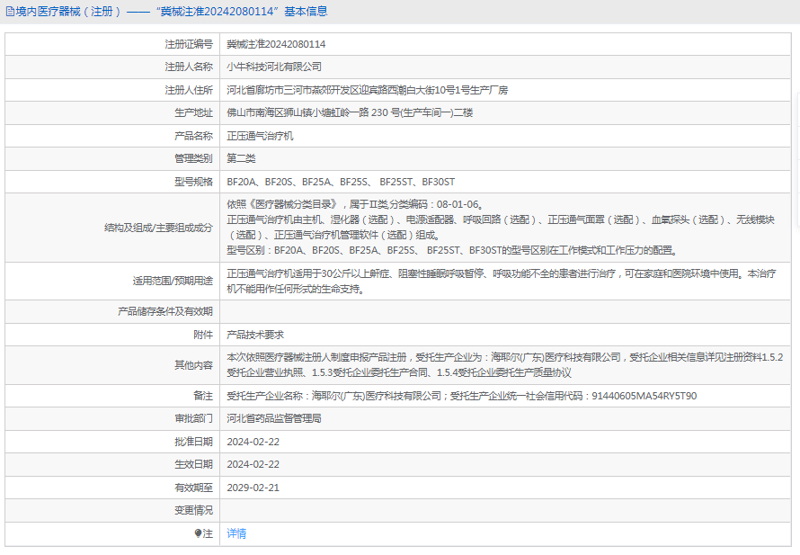Select the 生效日期 value 2024-02-22
This screenshot has height=555, width=800.
pos(253,465)
